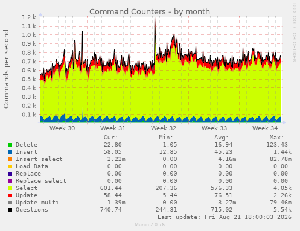The image size is (300, 231).
Task: Click the 'Week 32' axis label
Action: click(x=164, y=128)
